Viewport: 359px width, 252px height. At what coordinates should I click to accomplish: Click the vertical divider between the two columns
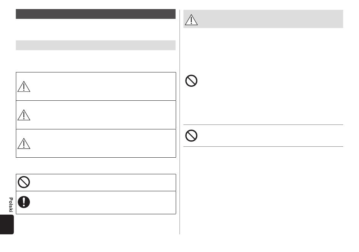click(x=180, y=124)
